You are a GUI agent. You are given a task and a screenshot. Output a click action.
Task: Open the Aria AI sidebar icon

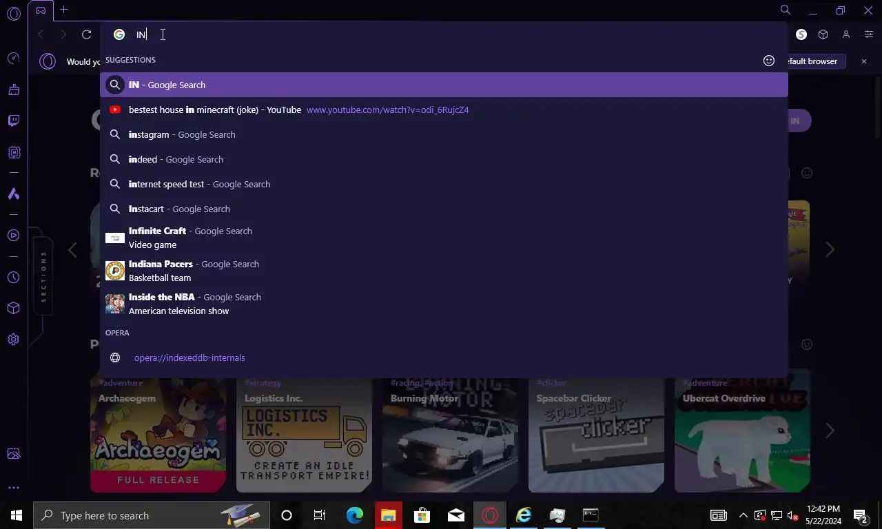(x=14, y=194)
